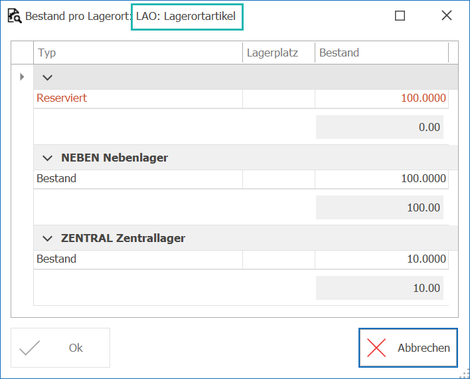Click the NEBEN Nebenlager group label

click(114, 158)
